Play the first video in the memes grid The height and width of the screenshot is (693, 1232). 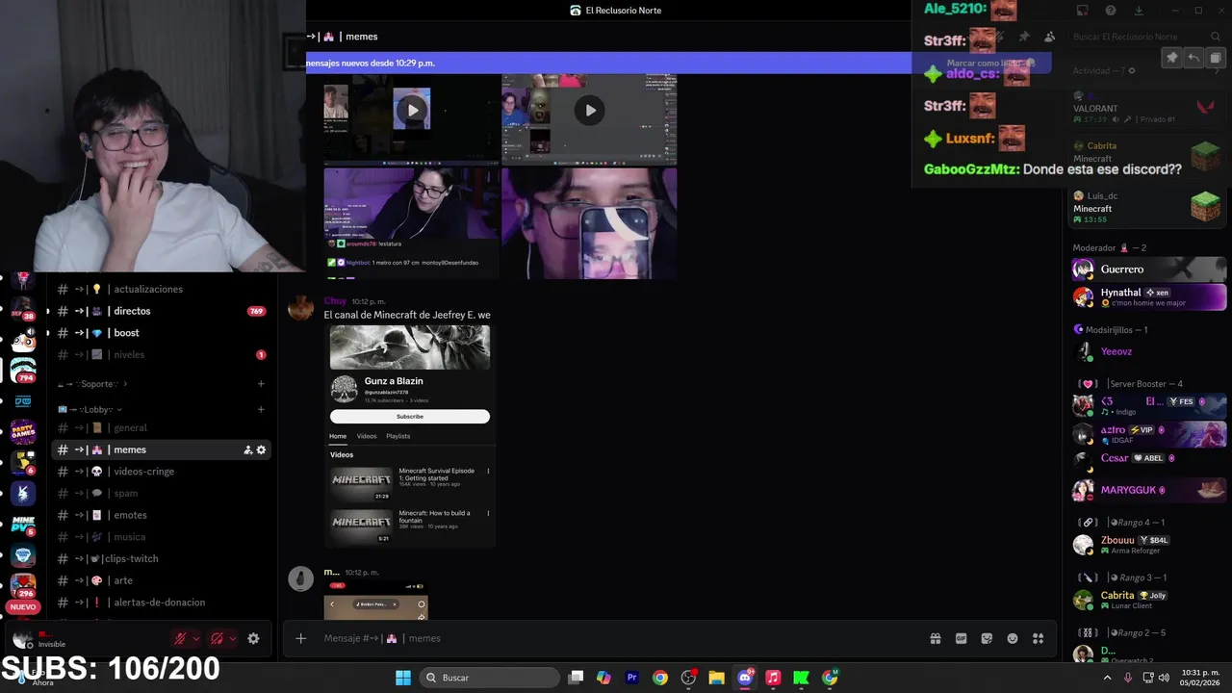tap(412, 110)
